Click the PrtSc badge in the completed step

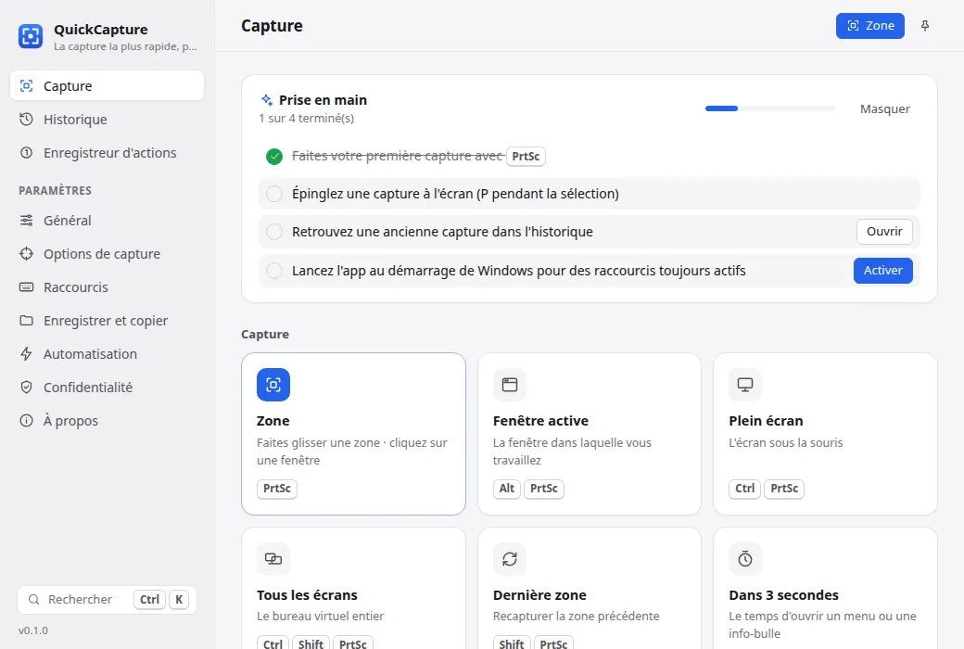526,157
